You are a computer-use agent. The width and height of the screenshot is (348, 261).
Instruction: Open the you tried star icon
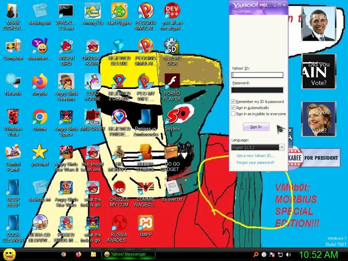pos(39,155)
